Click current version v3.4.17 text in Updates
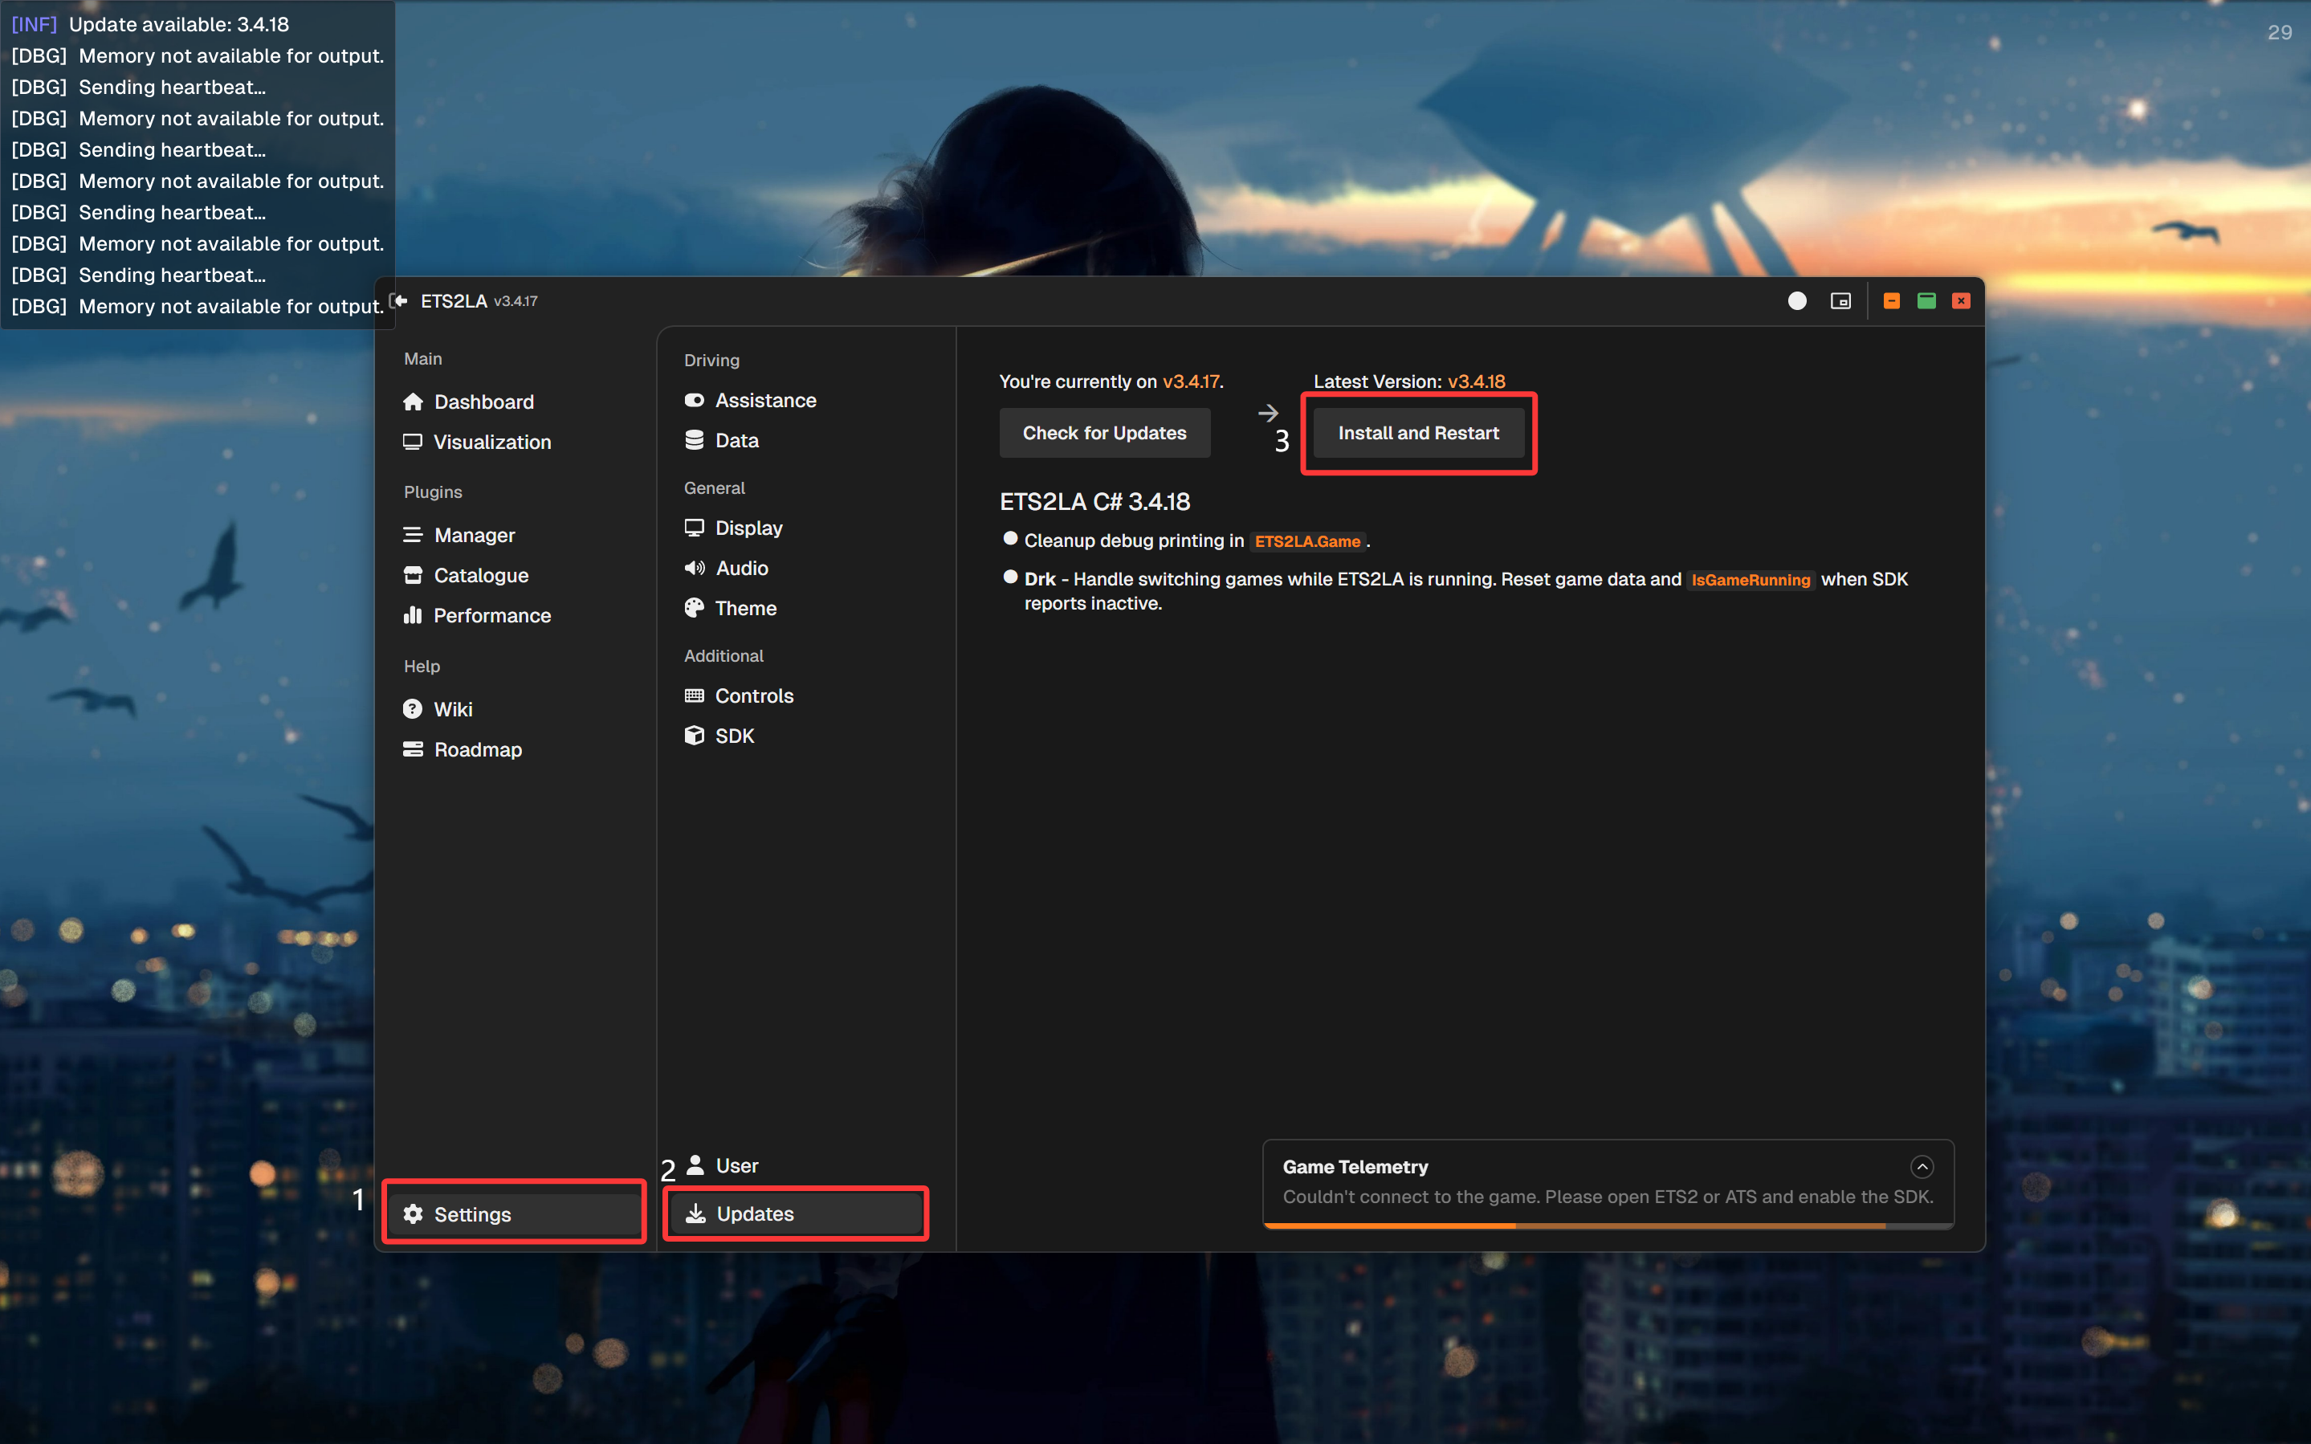The image size is (2311, 1444). point(1190,381)
